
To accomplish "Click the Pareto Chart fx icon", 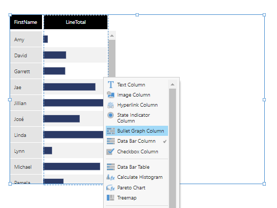I will coord(111,187).
